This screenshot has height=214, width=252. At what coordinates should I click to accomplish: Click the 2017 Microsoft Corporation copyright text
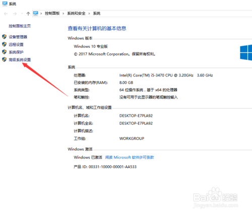click(x=114, y=54)
